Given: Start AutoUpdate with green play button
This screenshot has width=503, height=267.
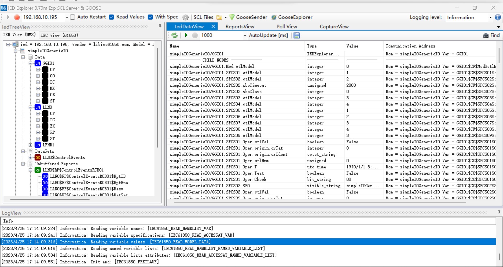Looking at the screenshot, I should click(186, 35).
